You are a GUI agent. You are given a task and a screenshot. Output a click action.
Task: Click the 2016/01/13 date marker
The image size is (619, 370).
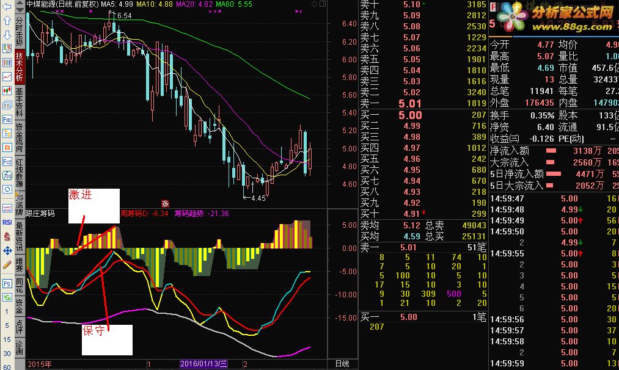[x=203, y=364]
